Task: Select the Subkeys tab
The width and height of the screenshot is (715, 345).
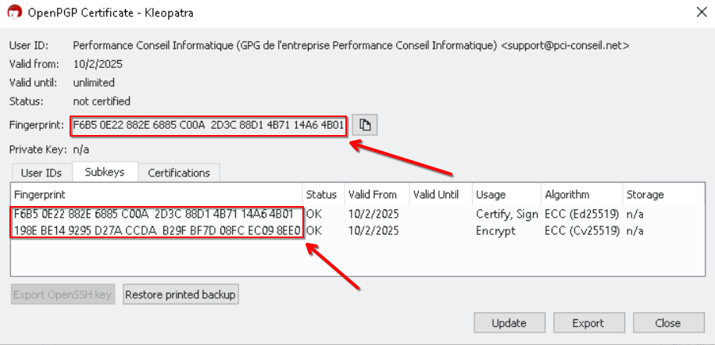Action: pos(104,172)
